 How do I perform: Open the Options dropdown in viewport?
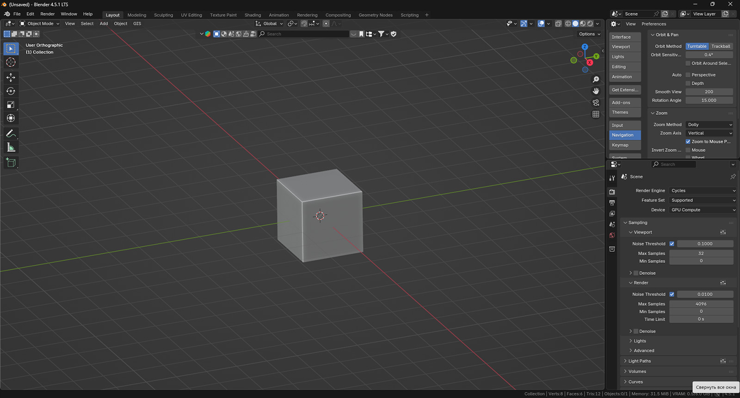589,34
